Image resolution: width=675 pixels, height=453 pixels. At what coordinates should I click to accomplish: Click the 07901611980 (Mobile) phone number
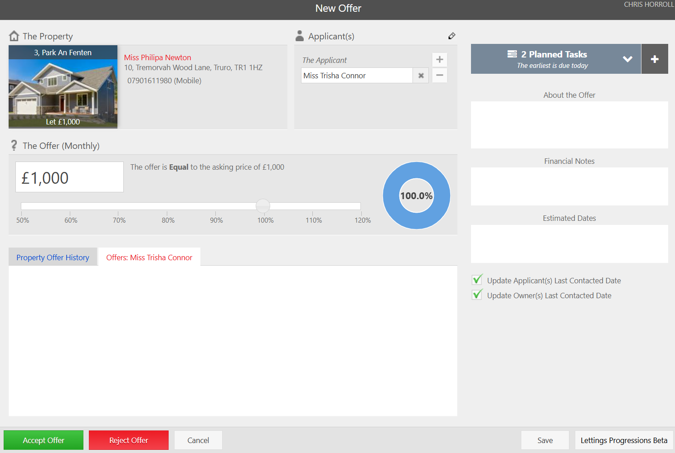pyautogui.click(x=164, y=81)
